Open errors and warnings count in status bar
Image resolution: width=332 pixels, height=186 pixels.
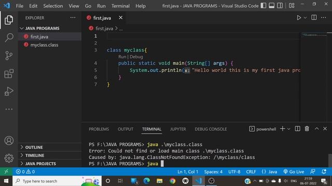point(25,172)
